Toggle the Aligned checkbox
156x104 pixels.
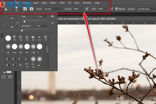coord(116,9)
